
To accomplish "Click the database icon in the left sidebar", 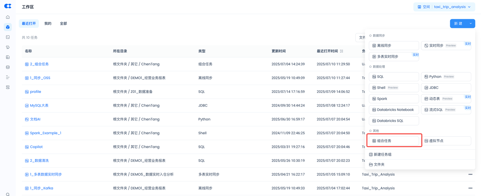I will click(8, 67).
